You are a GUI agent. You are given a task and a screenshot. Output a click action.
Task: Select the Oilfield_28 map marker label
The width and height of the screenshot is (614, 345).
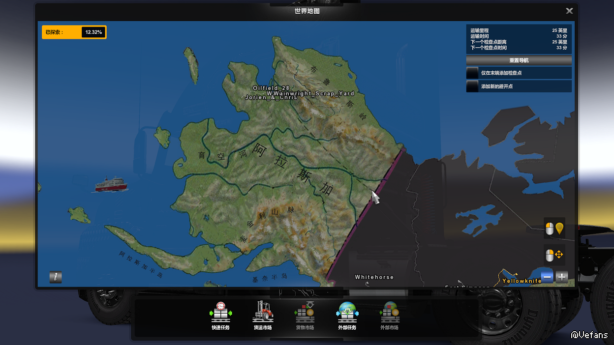pos(271,88)
